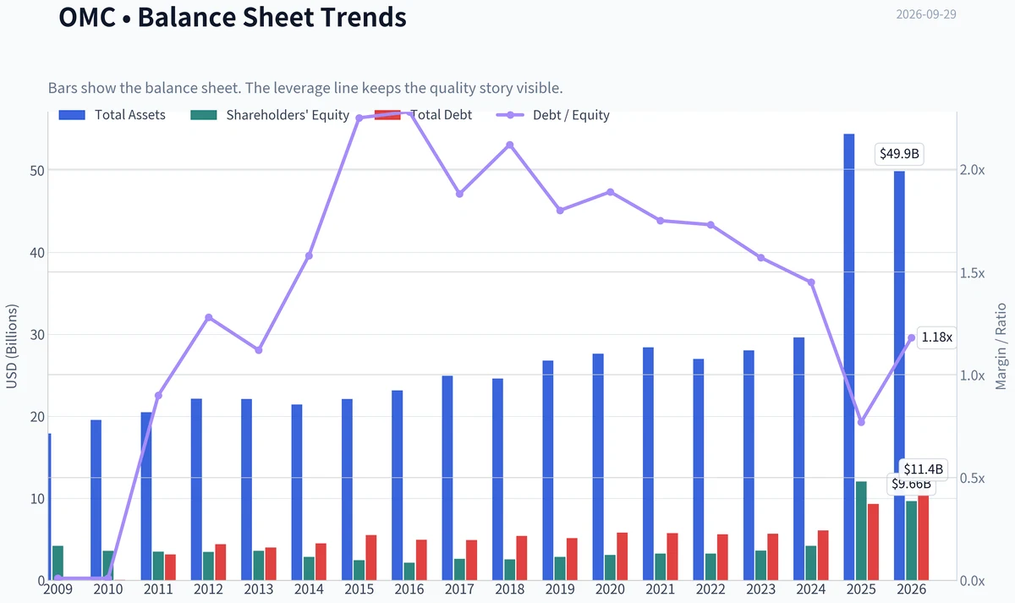Click the Debt/Equity point at 2012
This screenshot has width=1015, height=603.
(x=209, y=318)
